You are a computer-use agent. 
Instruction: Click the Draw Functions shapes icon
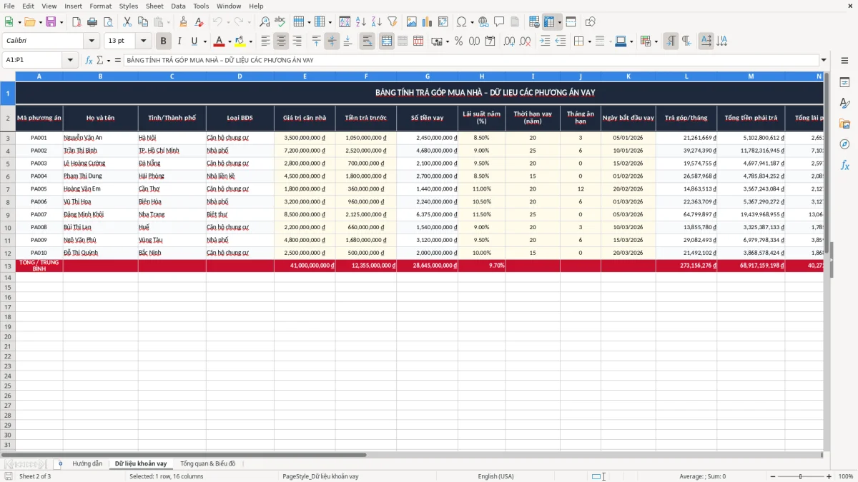tap(591, 22)
